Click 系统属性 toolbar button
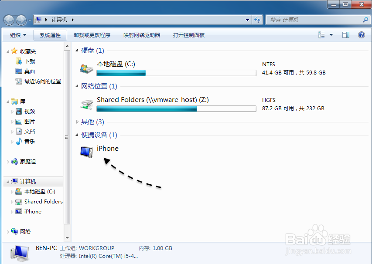The height and width of the screenshot is (264, 372). (50, 35)
